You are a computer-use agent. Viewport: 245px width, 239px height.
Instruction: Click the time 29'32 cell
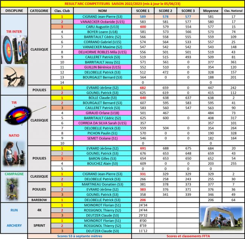pos(143,215)
